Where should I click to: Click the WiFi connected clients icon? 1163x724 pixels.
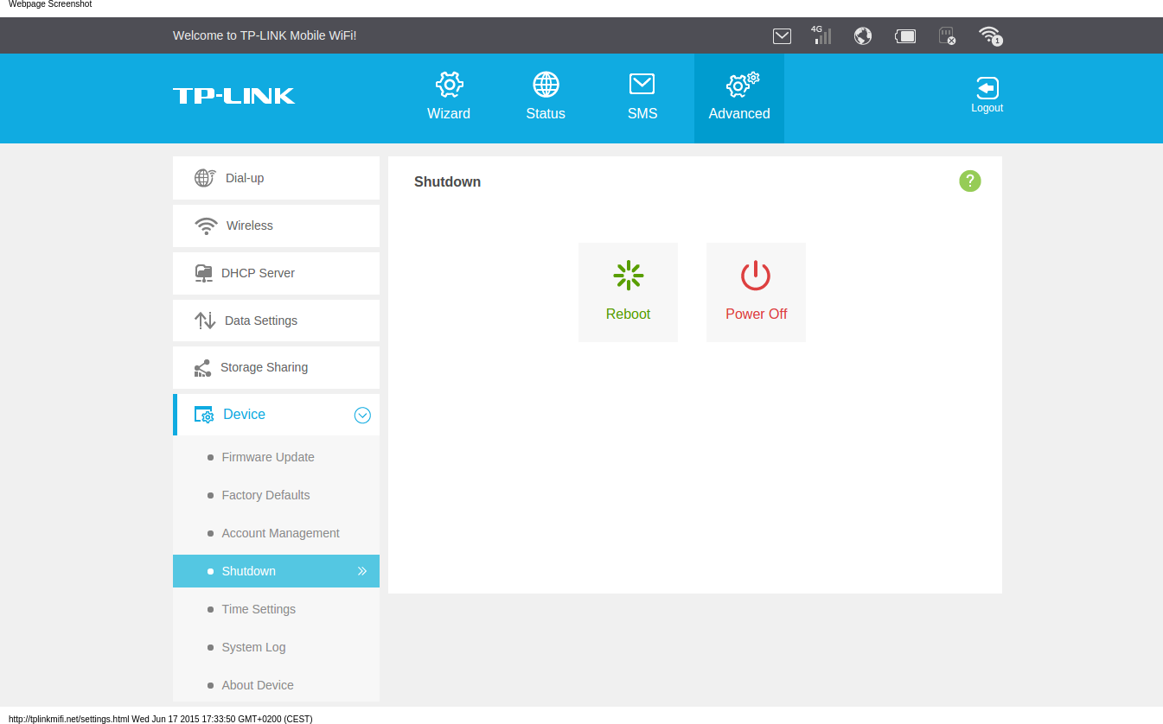click(990, 35)
